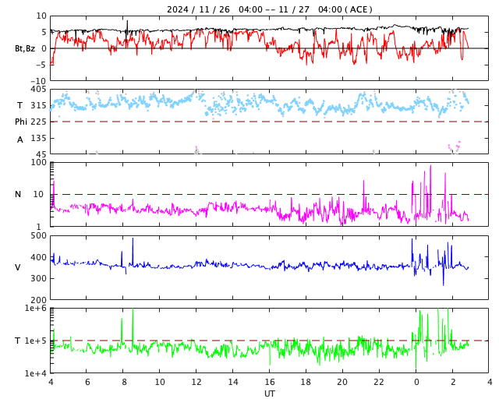Click the "405" y-axis tick label
Screen dimensions: 499x399
pos(38,90)
